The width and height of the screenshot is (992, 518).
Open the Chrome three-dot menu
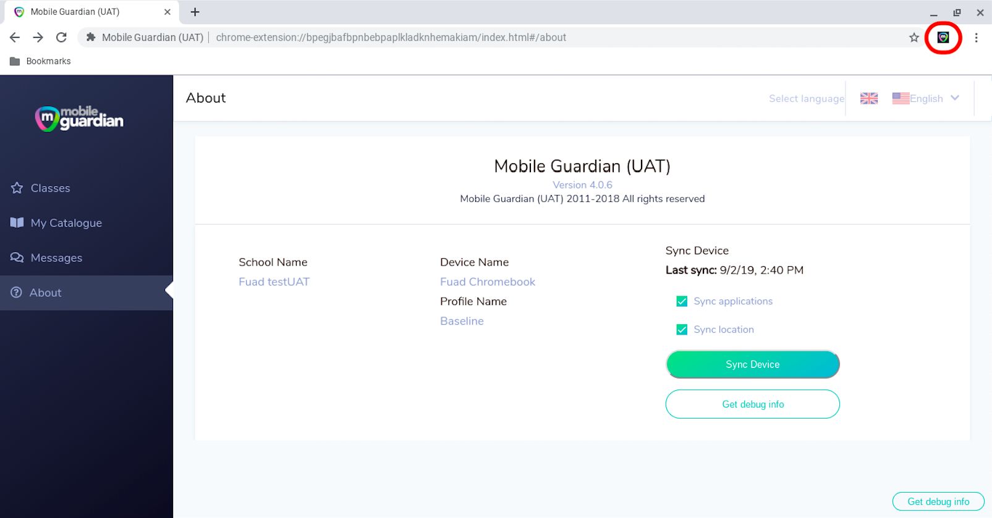coord(976,38)
